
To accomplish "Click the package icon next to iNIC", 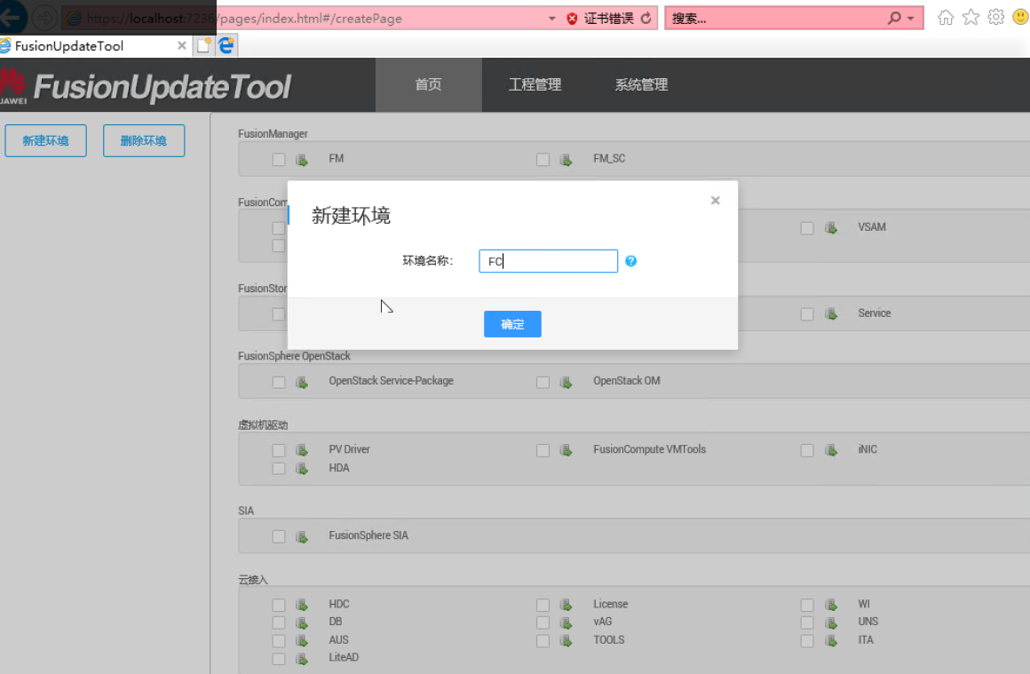I will (831, 450).
